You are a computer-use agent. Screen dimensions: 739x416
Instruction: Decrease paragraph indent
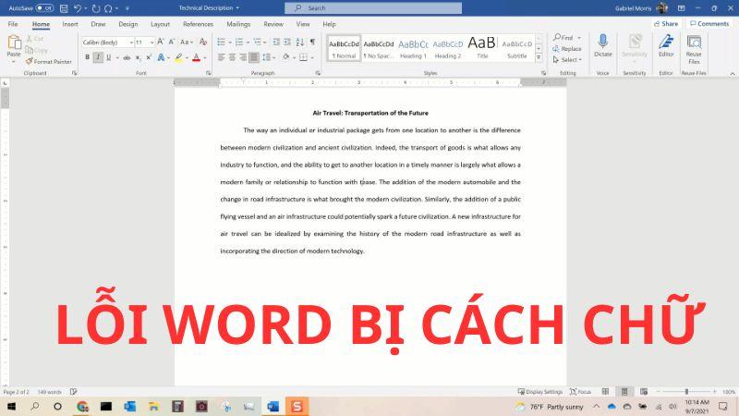coord(276,42)
